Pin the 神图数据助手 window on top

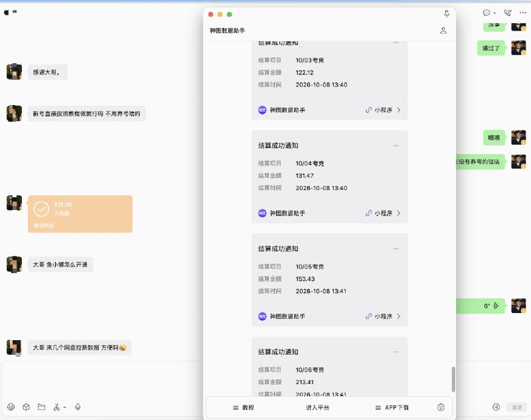click(x=447, y=14)
